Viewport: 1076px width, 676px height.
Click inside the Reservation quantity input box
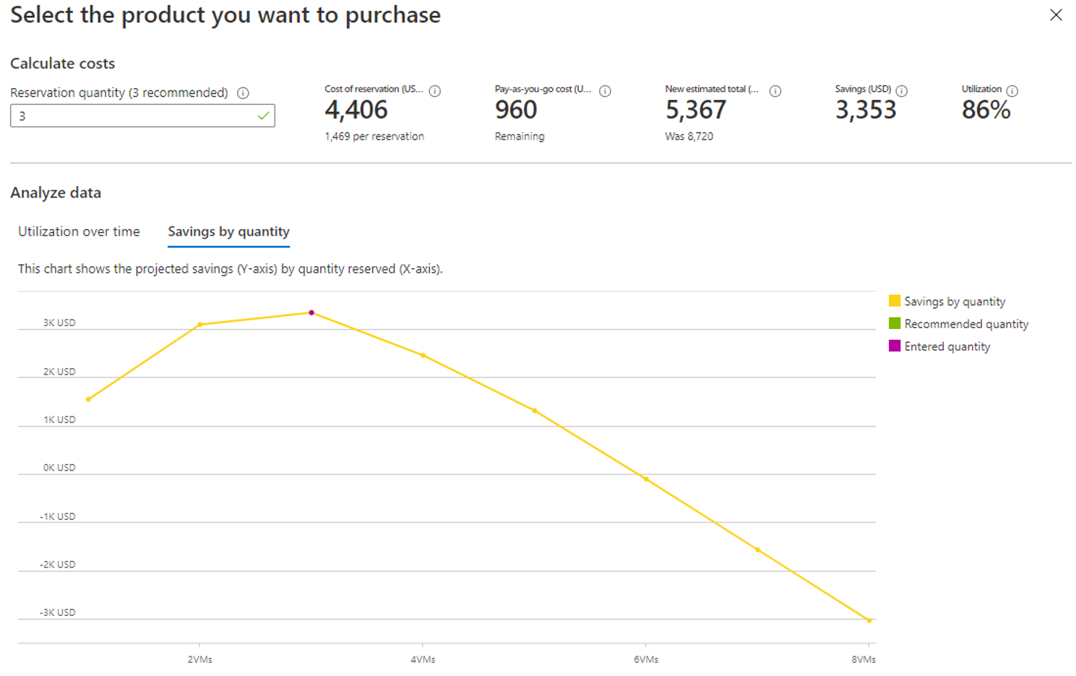pos(142,116)
